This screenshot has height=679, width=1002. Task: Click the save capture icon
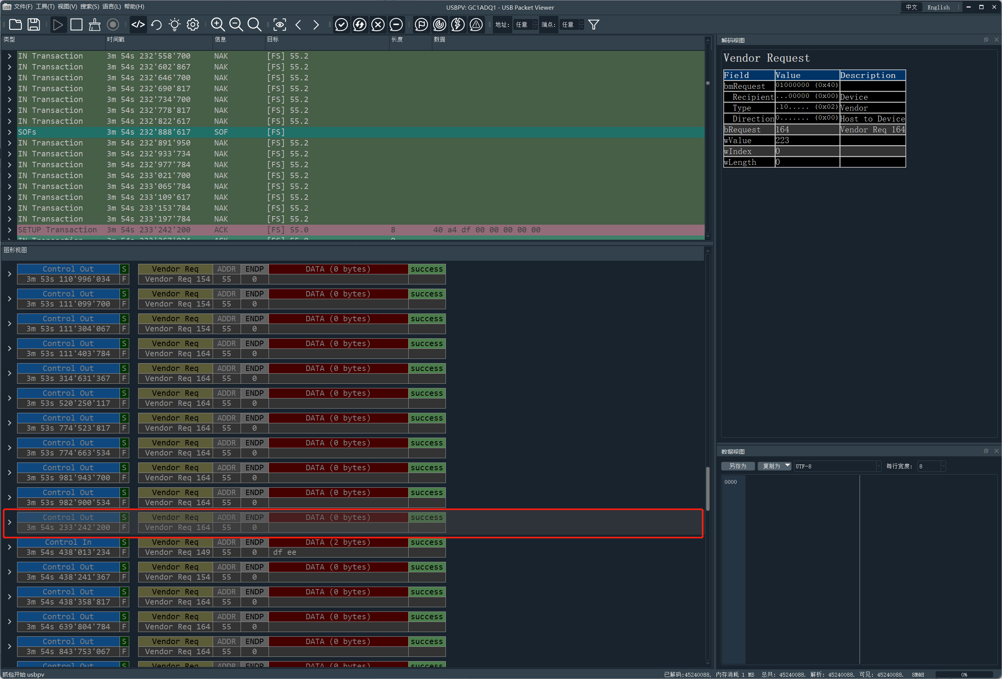pos(34,24)
